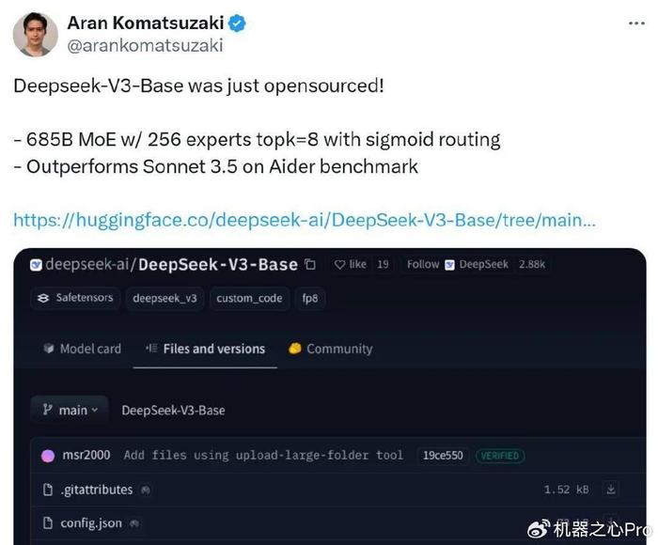Viewport: 658px width, 545px height.
Task: Open the three-dot more options menu on the tweet
Action: click(x=636, y=23)
